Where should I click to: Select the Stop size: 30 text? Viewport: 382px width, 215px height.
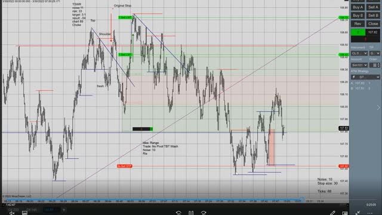[328, 183]
